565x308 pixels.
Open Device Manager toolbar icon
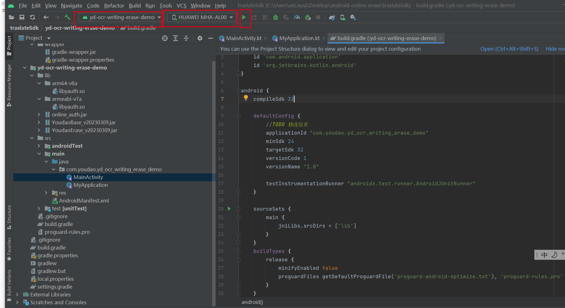point(343,18)
